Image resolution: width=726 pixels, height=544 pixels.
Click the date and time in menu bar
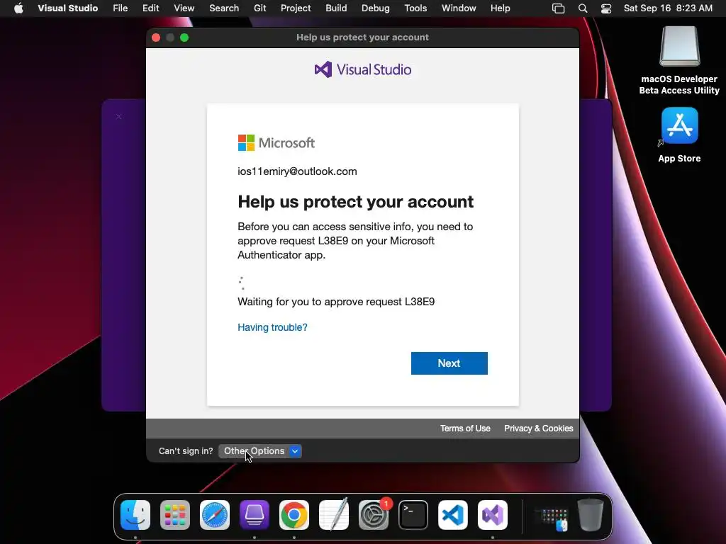coord(668,8)
